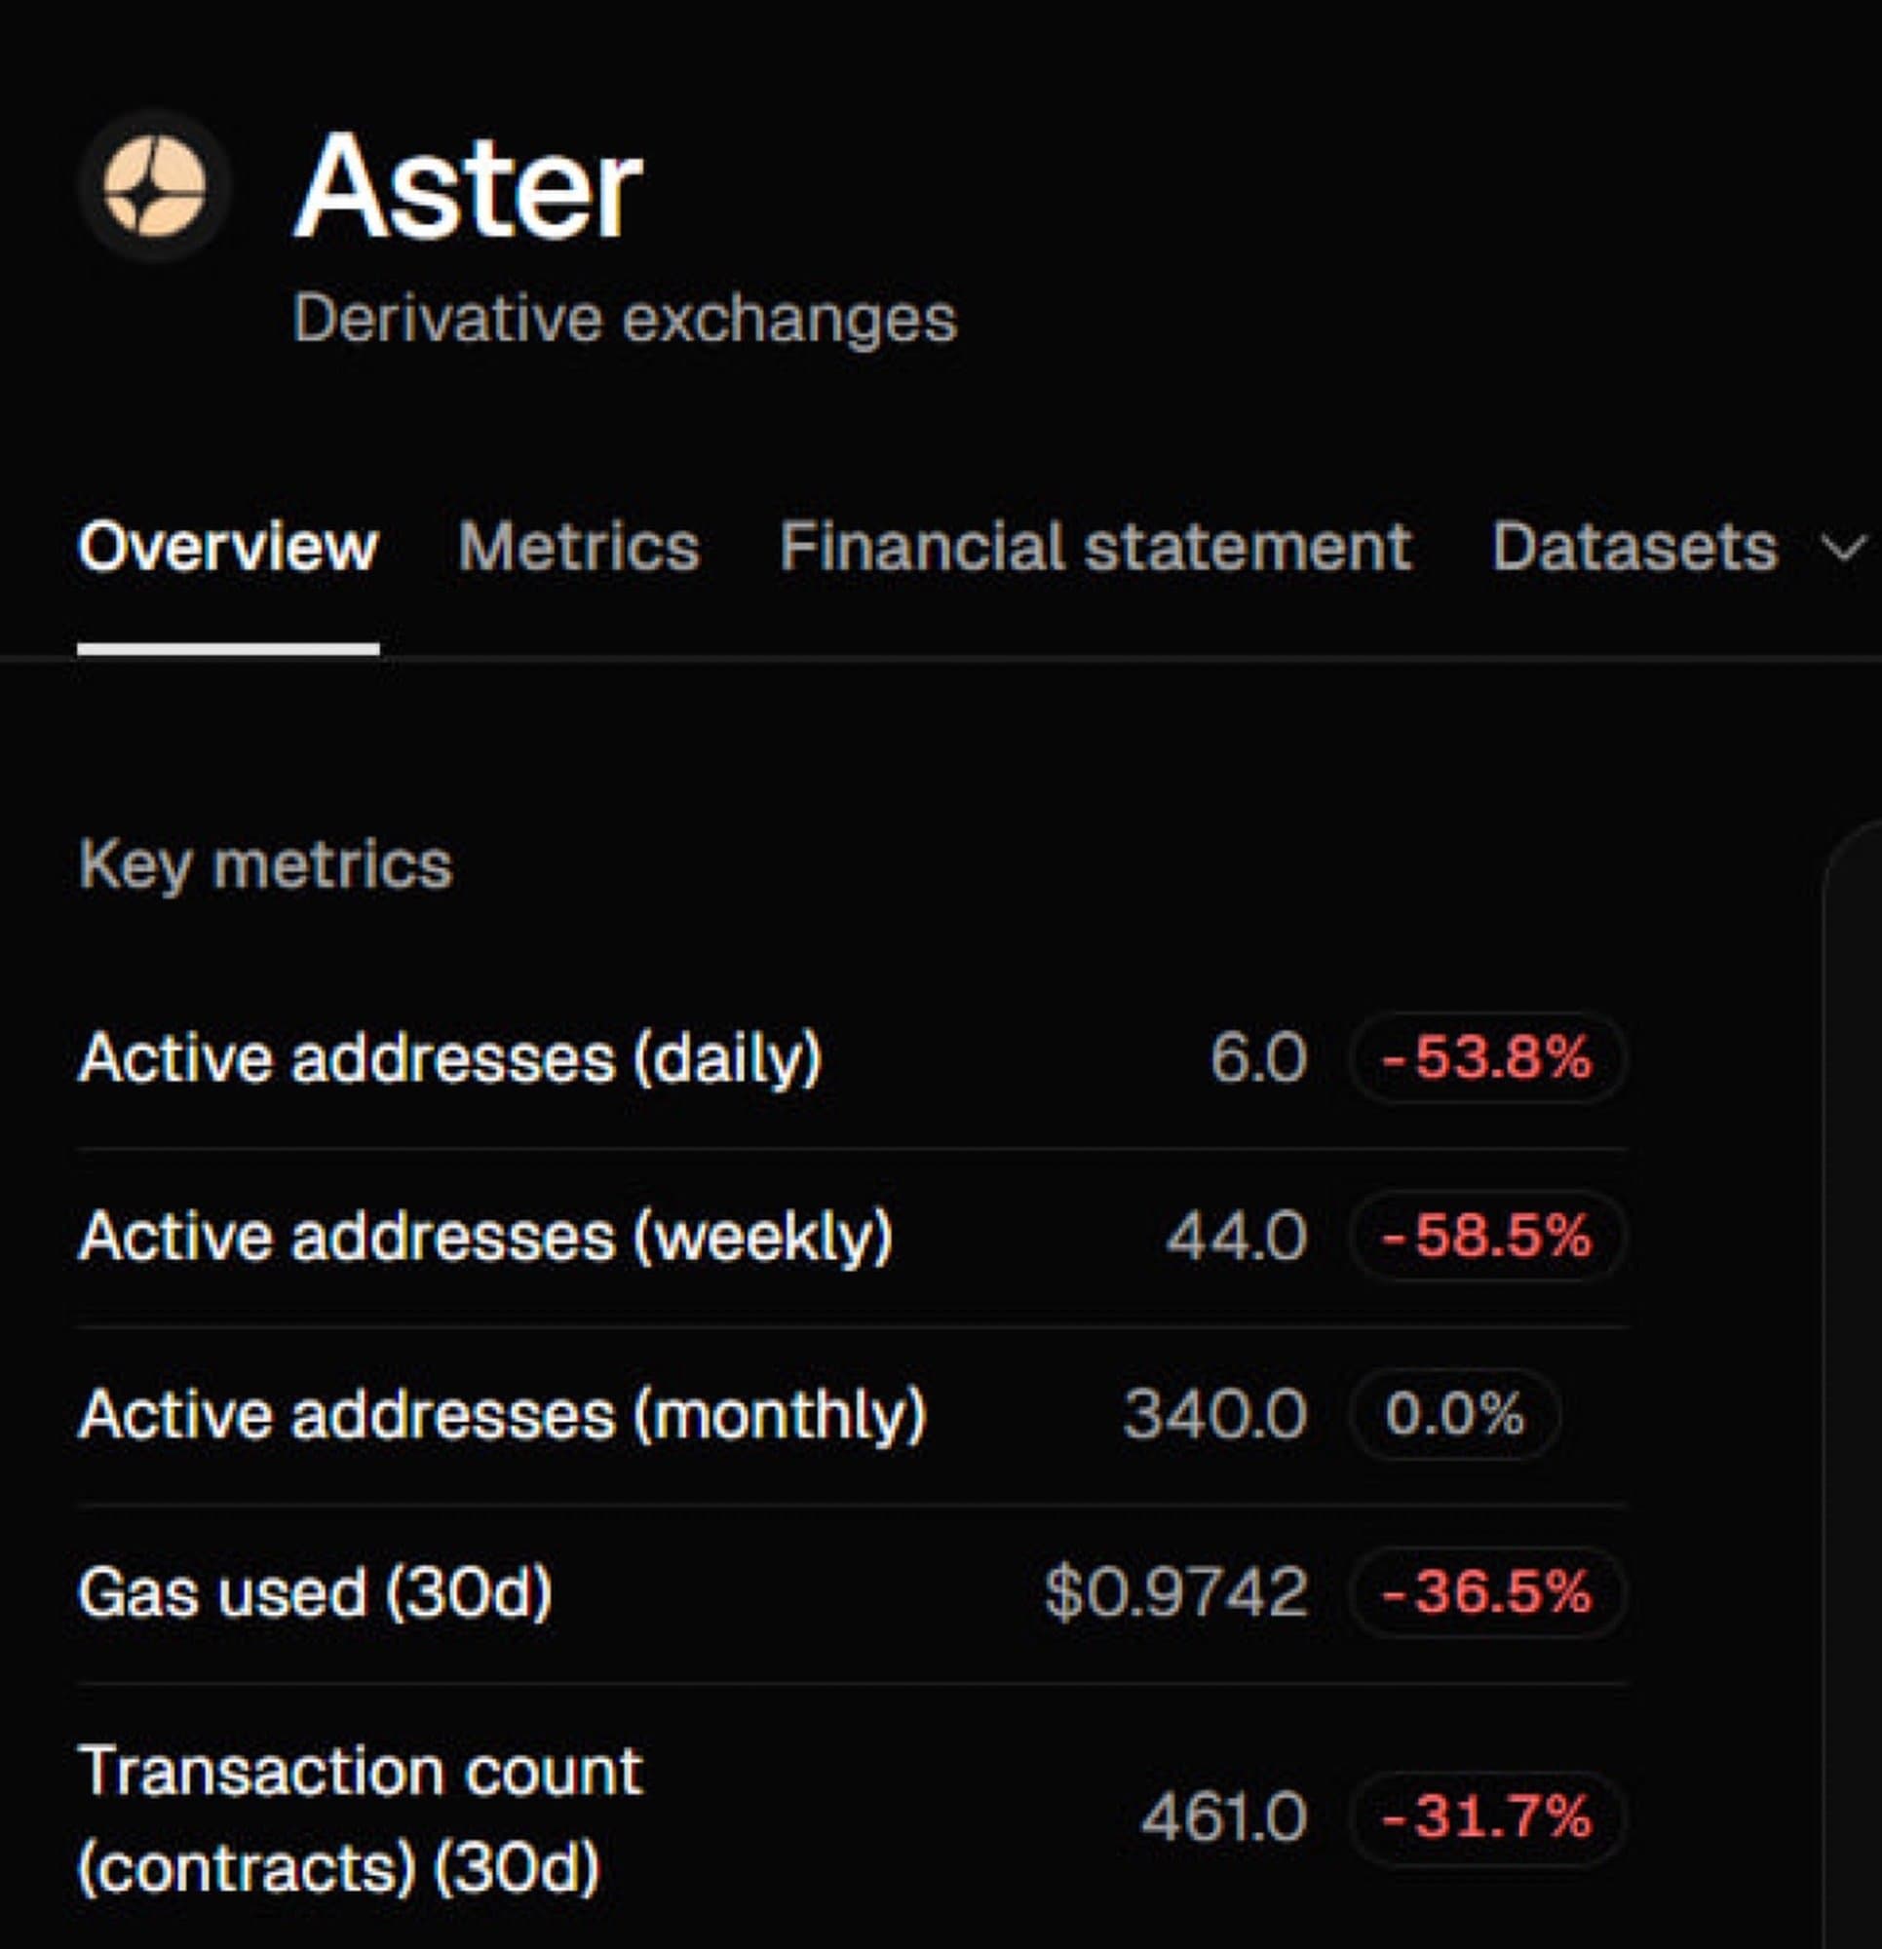The image size is (1882, 1949).
Task: Open the Metrics tab
Action: (579, 547)
